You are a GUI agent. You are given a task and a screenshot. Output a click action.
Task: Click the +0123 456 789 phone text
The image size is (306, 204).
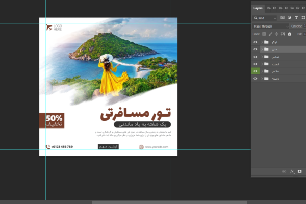coord(62,147)
